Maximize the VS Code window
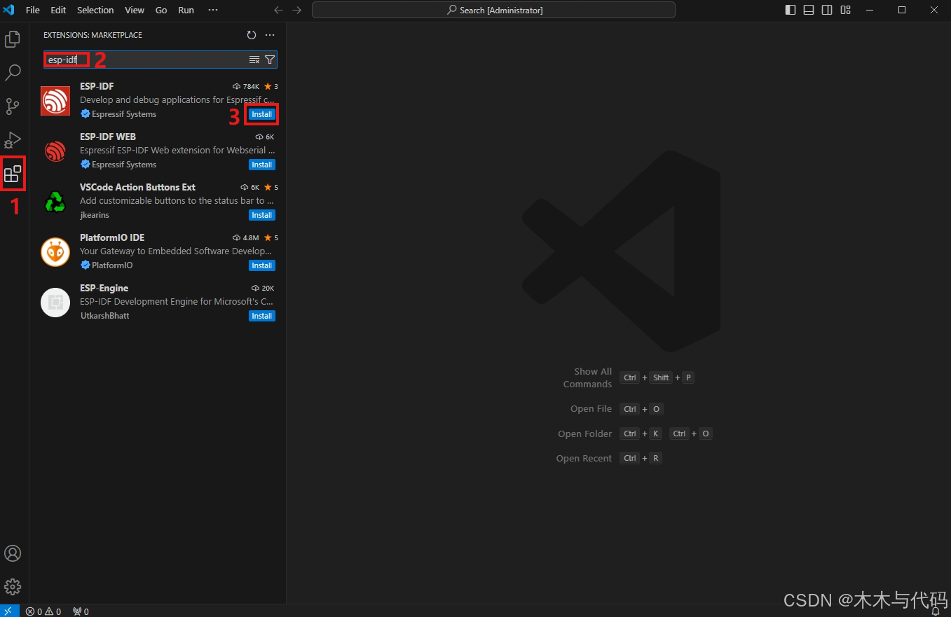The width and height of the screenshot is (951, 617). (902, 10)
